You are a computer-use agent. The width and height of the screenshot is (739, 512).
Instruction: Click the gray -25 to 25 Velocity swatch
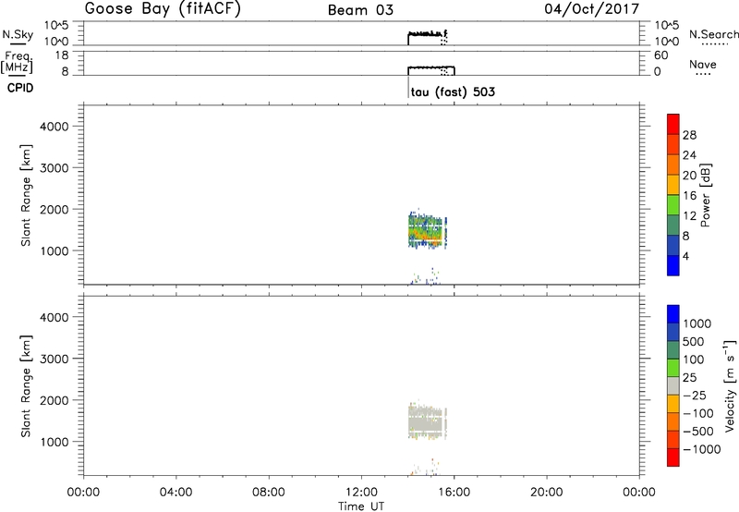click(x=673, y=386)
